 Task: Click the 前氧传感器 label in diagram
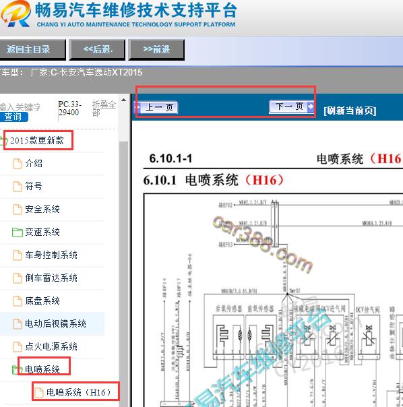tap(260, 309)
